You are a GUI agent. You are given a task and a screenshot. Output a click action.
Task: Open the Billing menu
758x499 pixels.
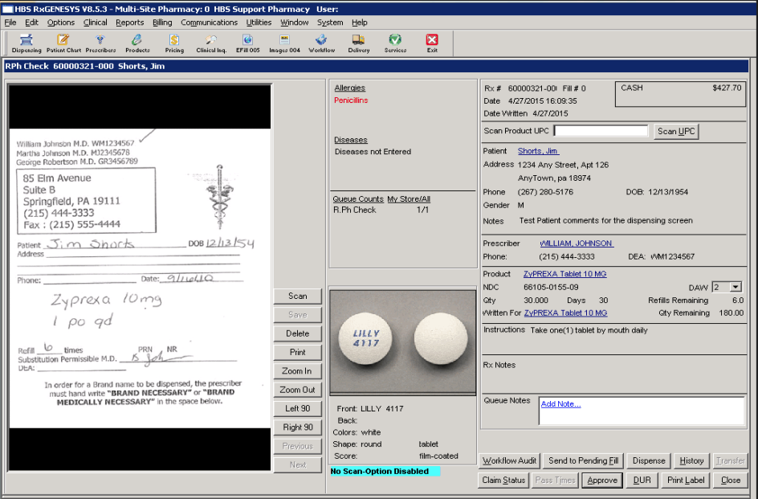(162, 22)
